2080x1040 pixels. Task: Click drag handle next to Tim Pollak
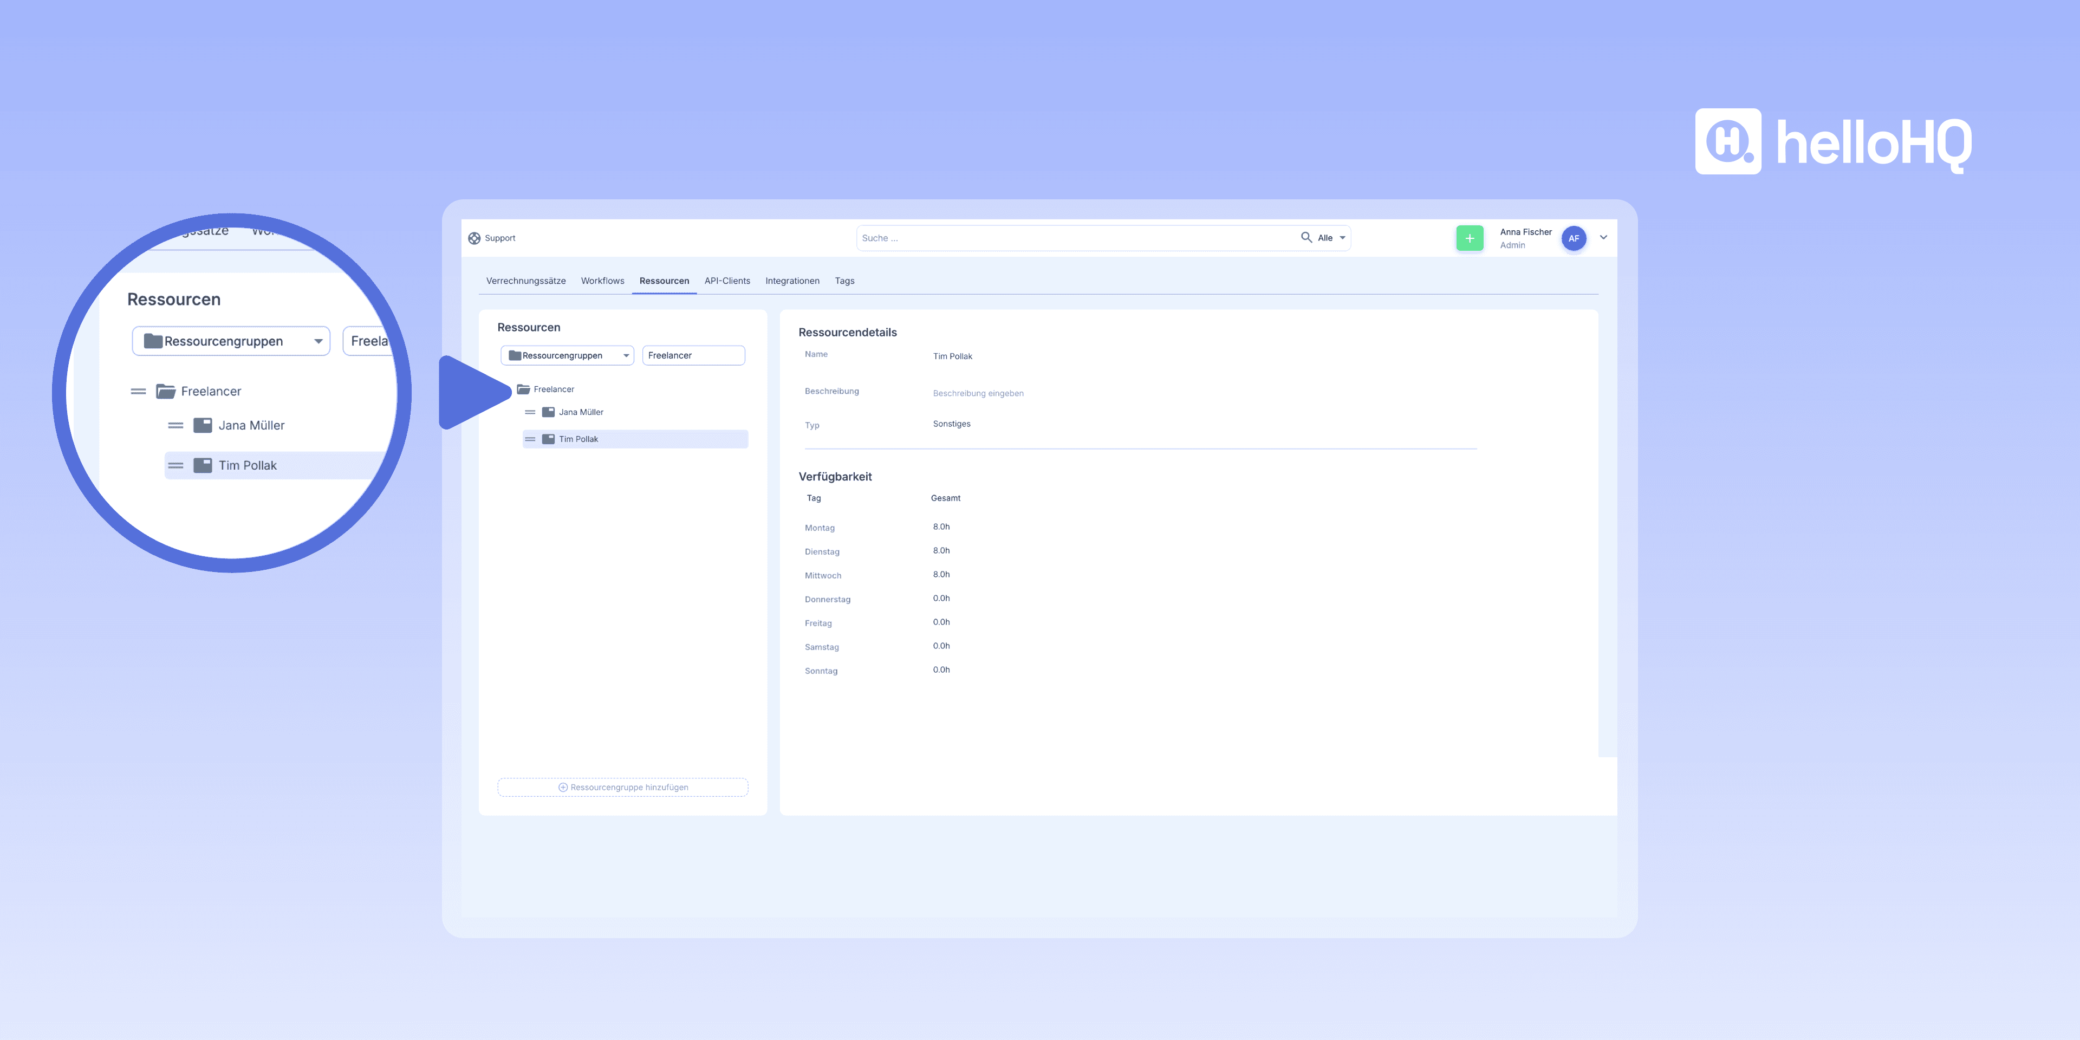coord(530,439)
